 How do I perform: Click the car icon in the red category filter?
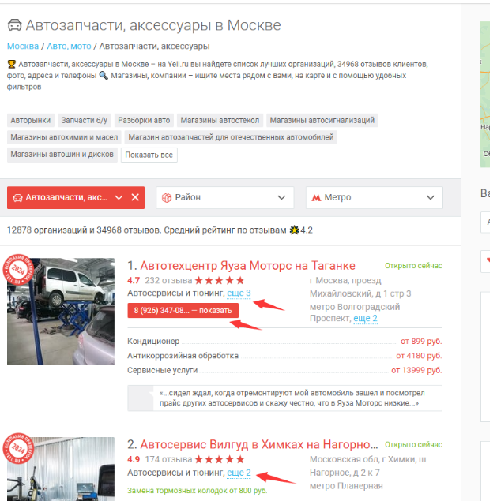[17, 198]
